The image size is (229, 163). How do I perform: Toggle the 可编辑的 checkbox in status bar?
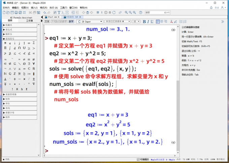pyautogui.click(x=138, y=159)
